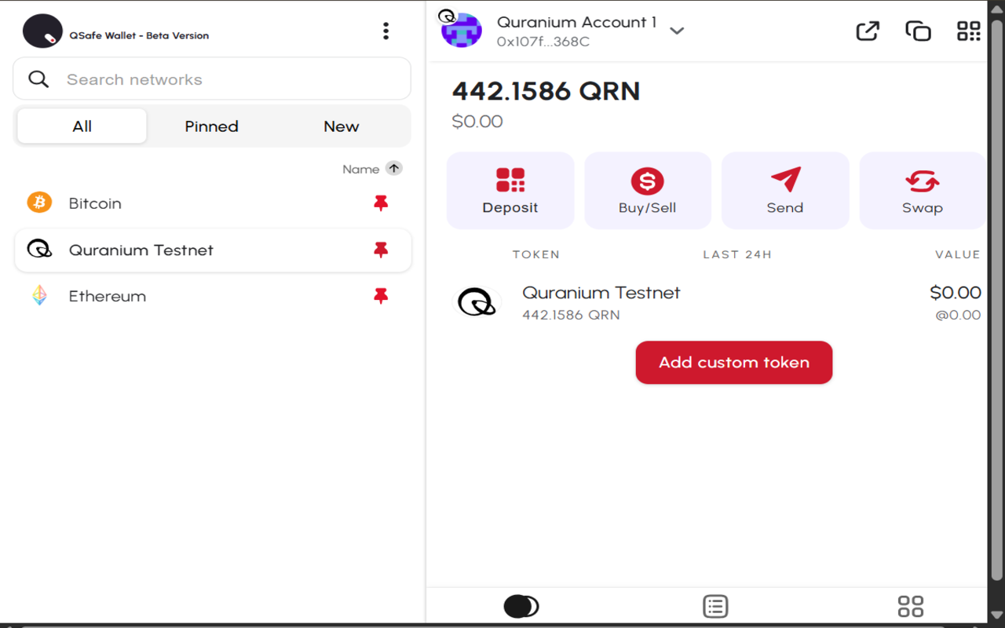Open the external link icon in account header

click(867, 31)
